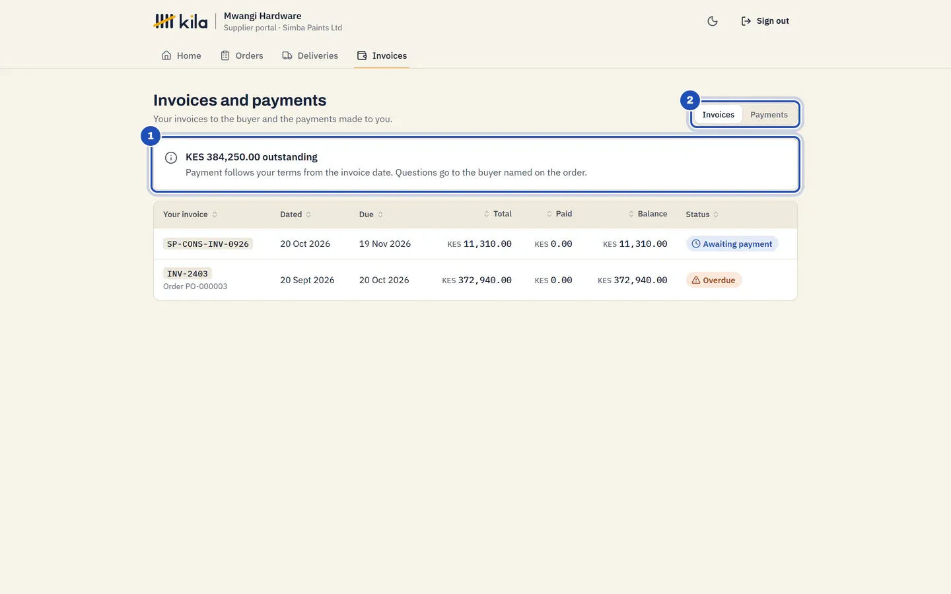Image resolution: width=951 pixels, height=594 pixels.
Task: Click invoice SP-CONS-INV-0926
Action: [208, 244]
